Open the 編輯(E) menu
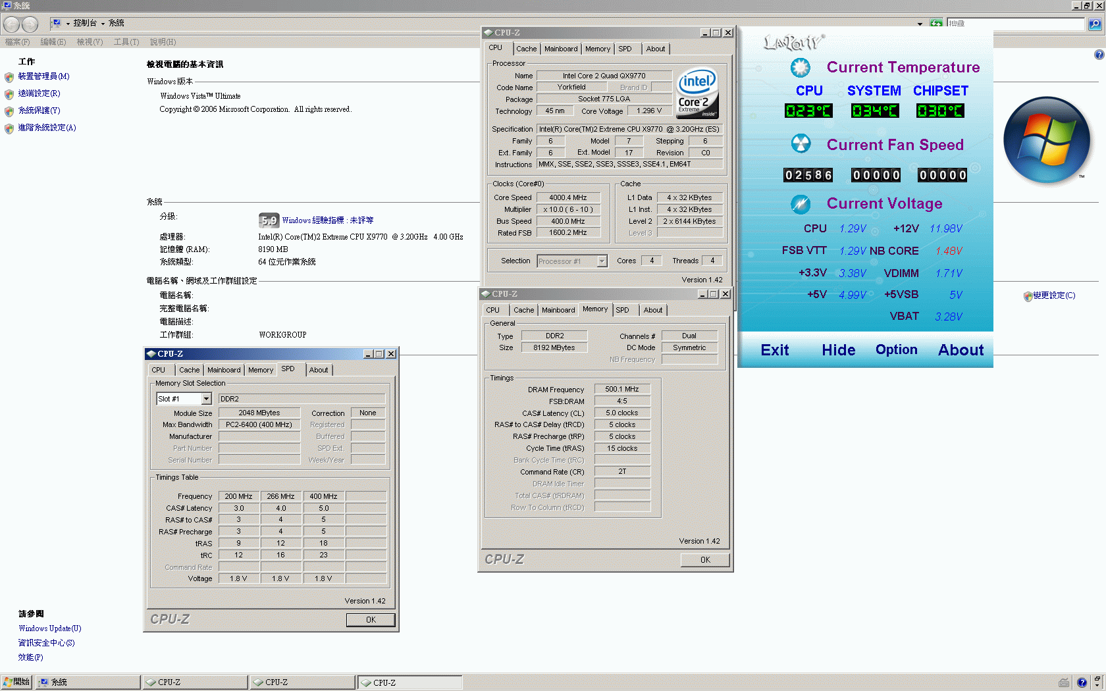The height and width of the screenshot is (691, 1106). pos(53,42)
